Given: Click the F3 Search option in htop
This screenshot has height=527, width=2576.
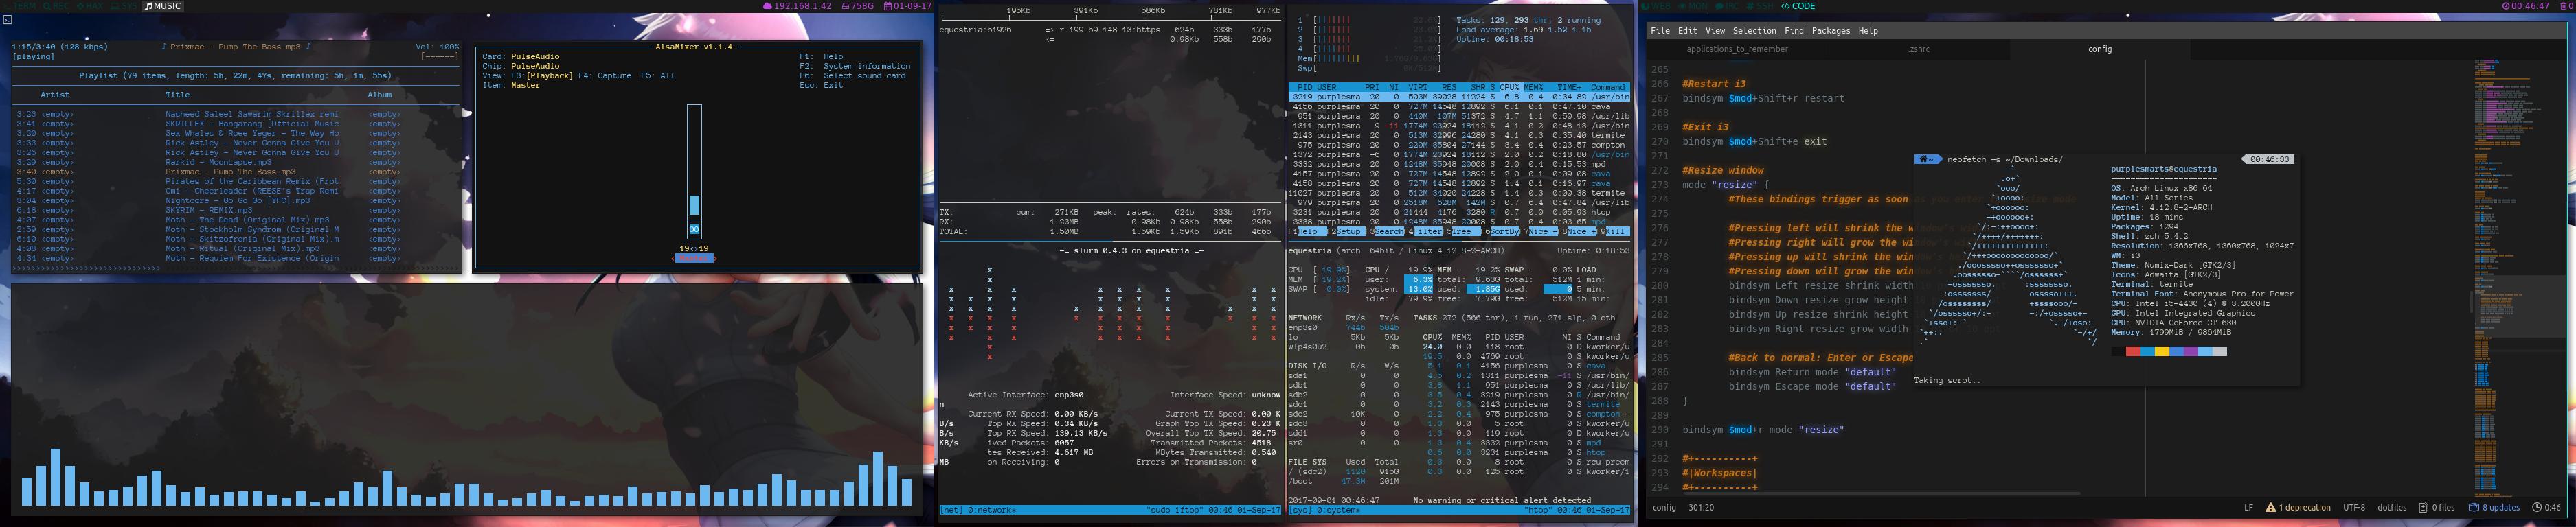Looking at the screenshot, I should tap(1386, 231).
